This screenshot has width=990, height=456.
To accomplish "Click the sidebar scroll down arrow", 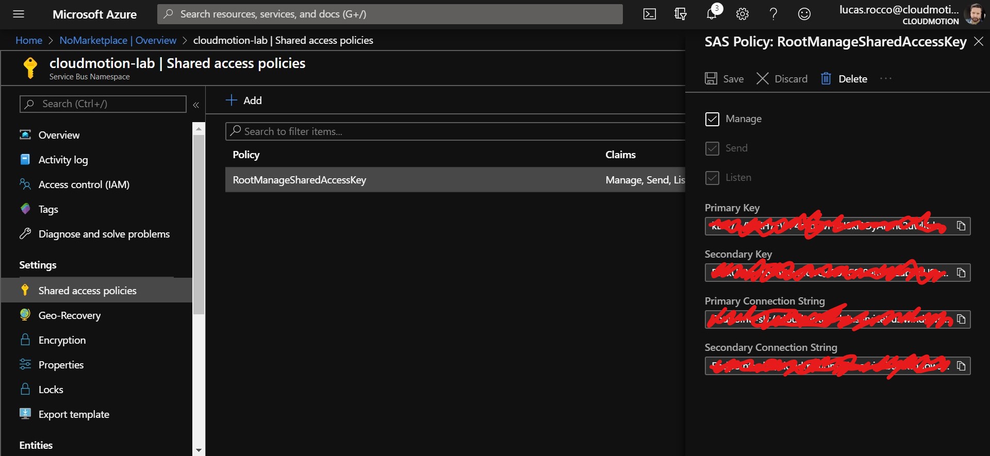I will click(x=199, y=450).
